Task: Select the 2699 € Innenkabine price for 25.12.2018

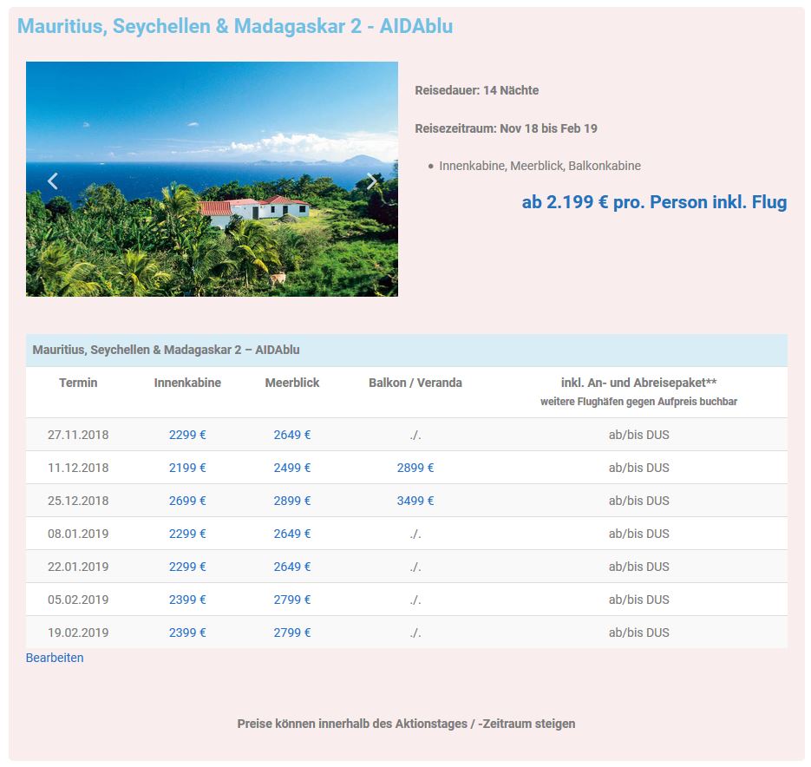Action: point(187,501)
